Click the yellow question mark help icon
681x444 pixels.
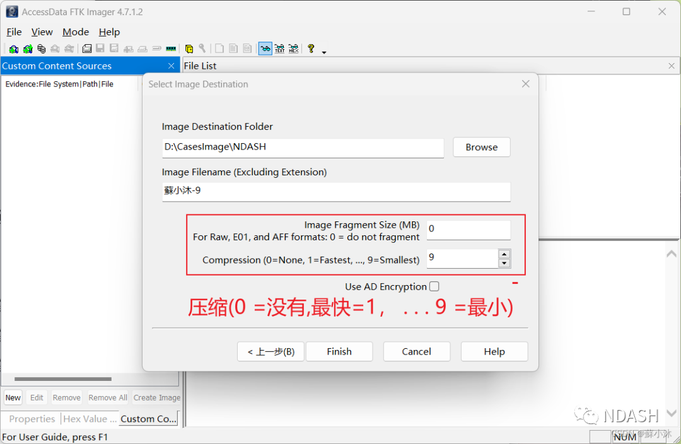311,49
